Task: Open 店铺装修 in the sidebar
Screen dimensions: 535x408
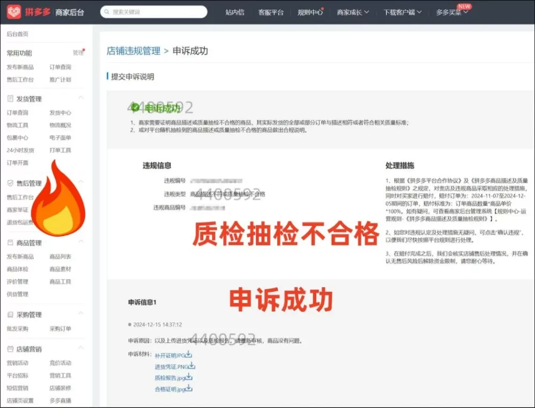Action: point(60,388)
